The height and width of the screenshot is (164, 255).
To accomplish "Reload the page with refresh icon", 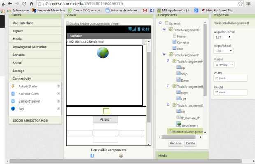I will (x=24, y=3).
